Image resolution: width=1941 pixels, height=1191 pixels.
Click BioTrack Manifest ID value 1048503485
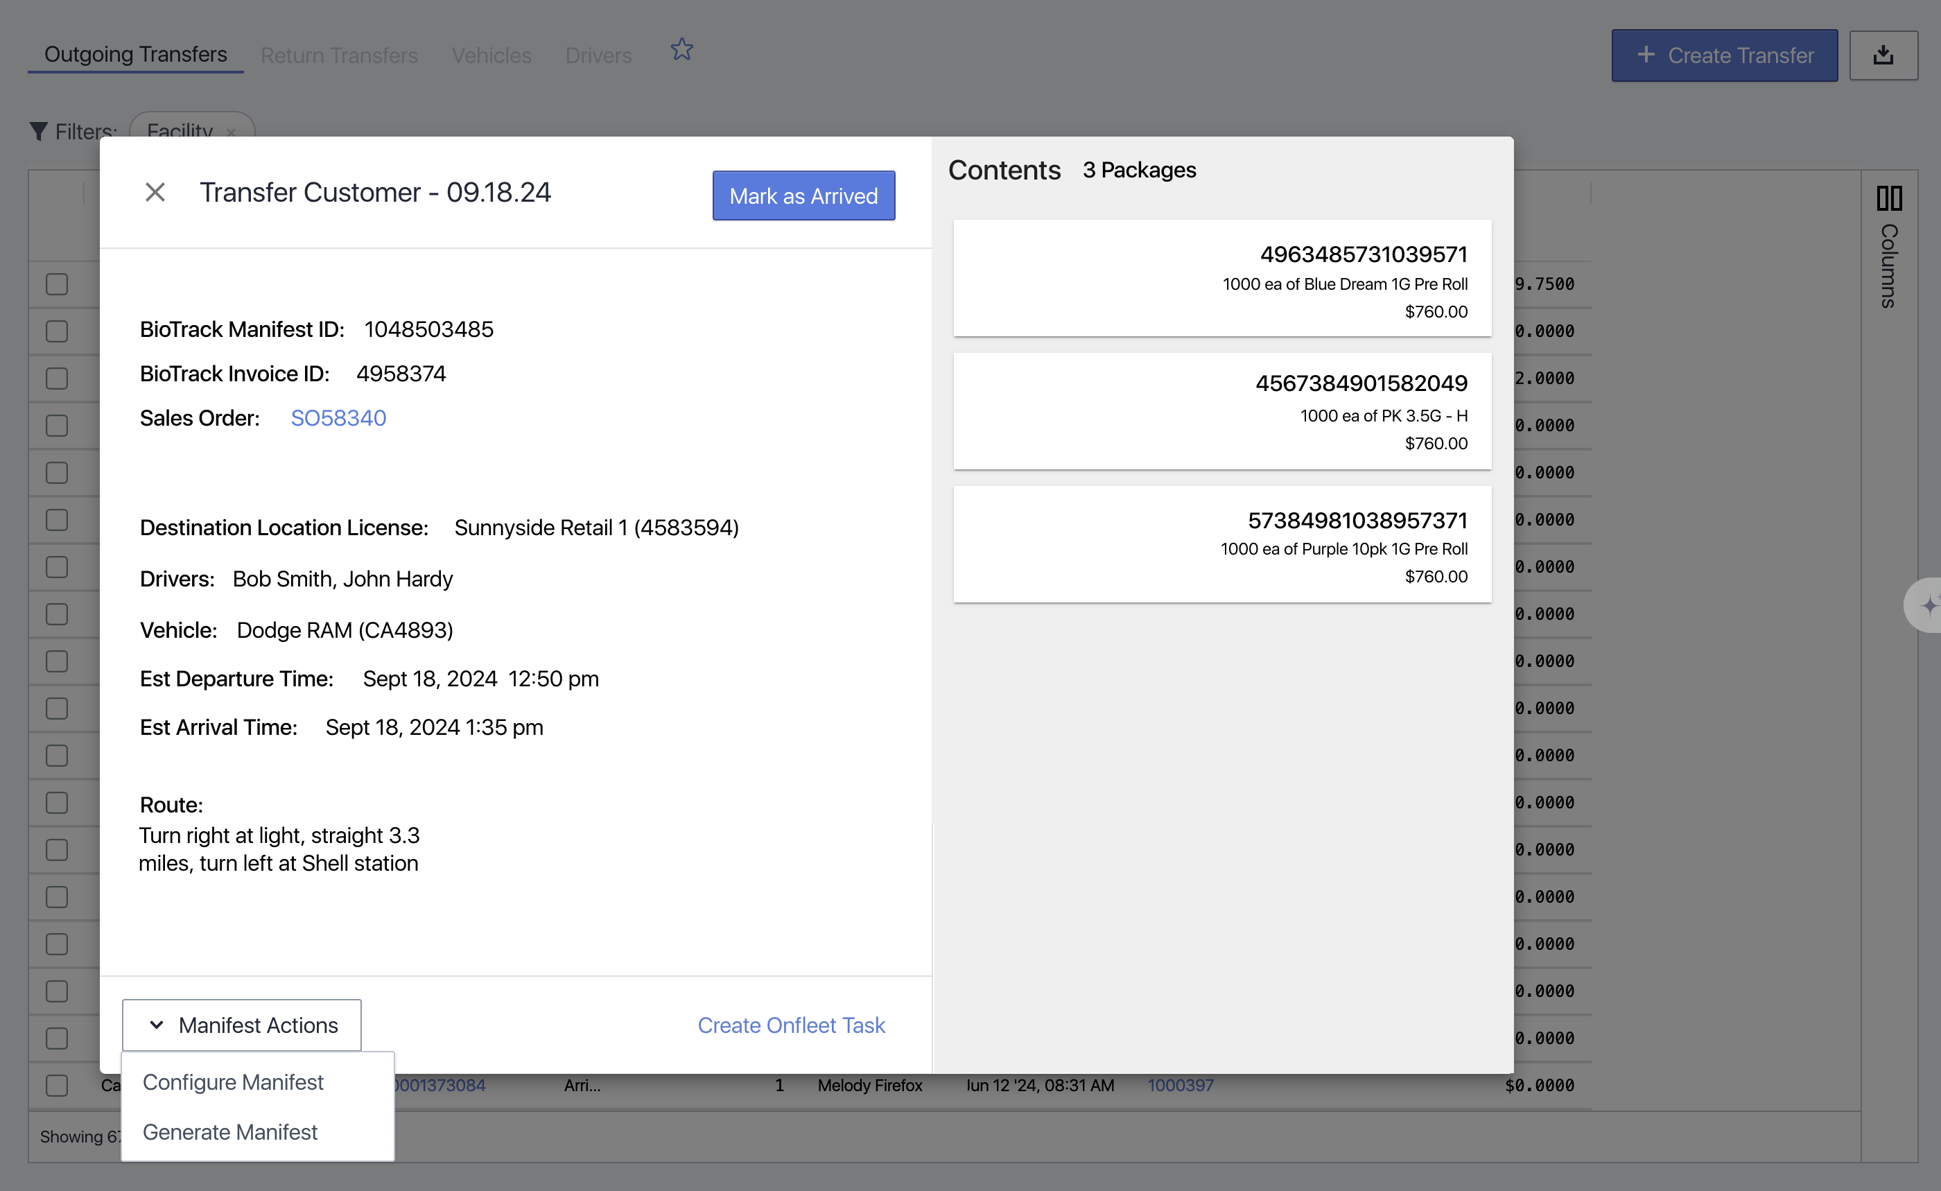(428, 329)
